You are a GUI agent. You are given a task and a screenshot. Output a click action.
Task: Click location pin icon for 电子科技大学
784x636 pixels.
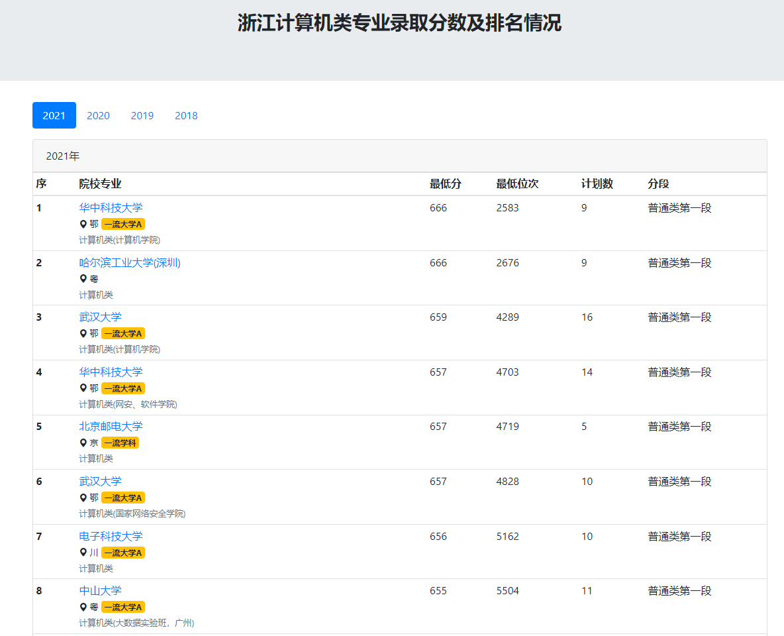83,553
